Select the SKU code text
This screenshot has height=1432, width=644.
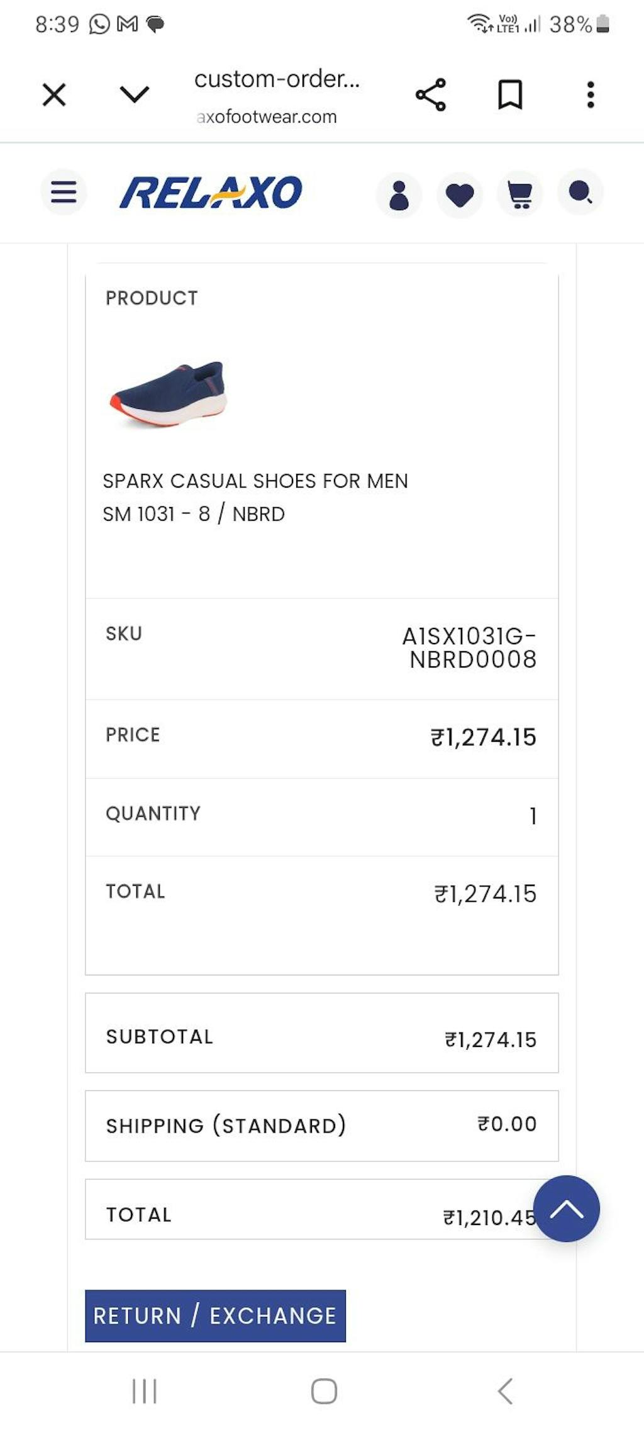click(x=469, y=647)
